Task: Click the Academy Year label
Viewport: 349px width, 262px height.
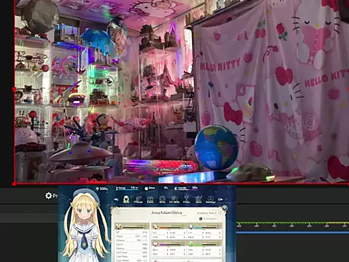Action: 206,213
